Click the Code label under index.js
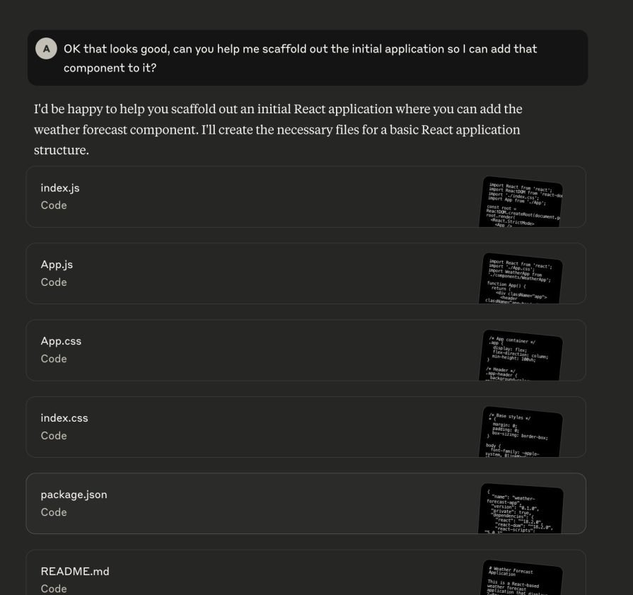The height and width of the screenshot is (595, 633). [54, 205]
